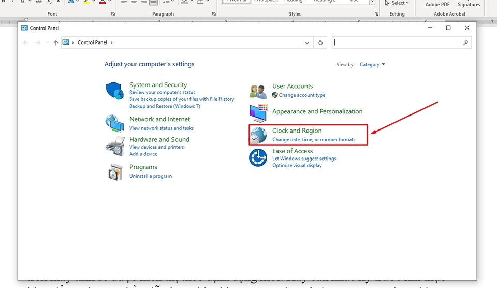
Task: Open the Font dialog launcher
Action: [x=113, y=14]
